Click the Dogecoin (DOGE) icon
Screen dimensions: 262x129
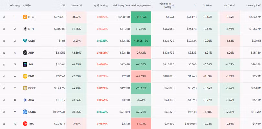click(25, 88)
